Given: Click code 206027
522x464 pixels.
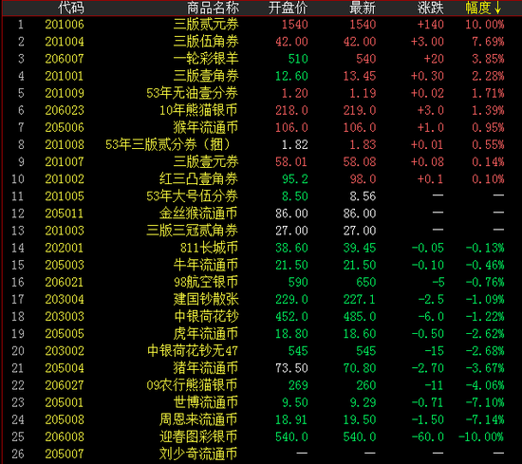Looking at the screenshot, I should click(65, 385).
